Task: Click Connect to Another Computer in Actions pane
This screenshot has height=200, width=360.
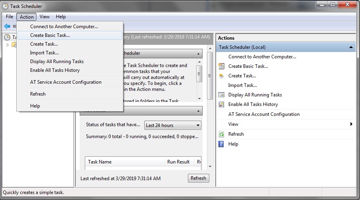Action: 262,57
